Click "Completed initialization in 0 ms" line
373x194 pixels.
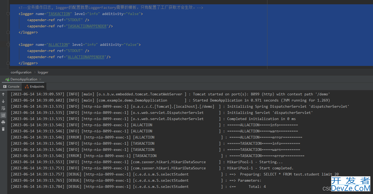pyautogui.click(x=153, y=119)
